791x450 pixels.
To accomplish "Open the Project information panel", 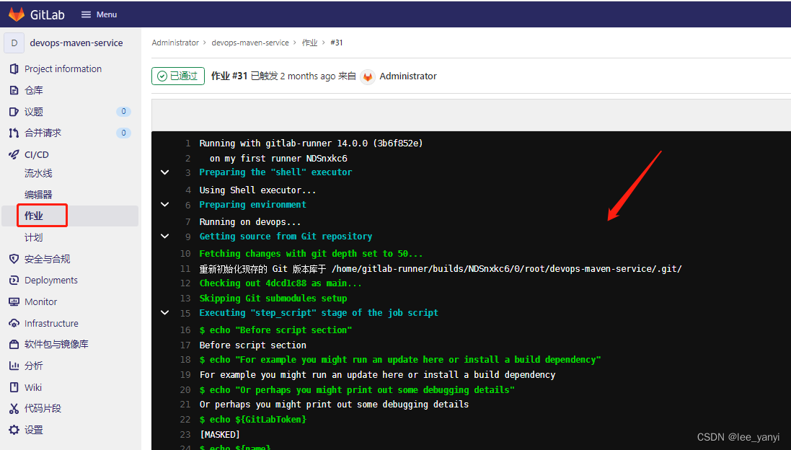I will click(62, 69).
